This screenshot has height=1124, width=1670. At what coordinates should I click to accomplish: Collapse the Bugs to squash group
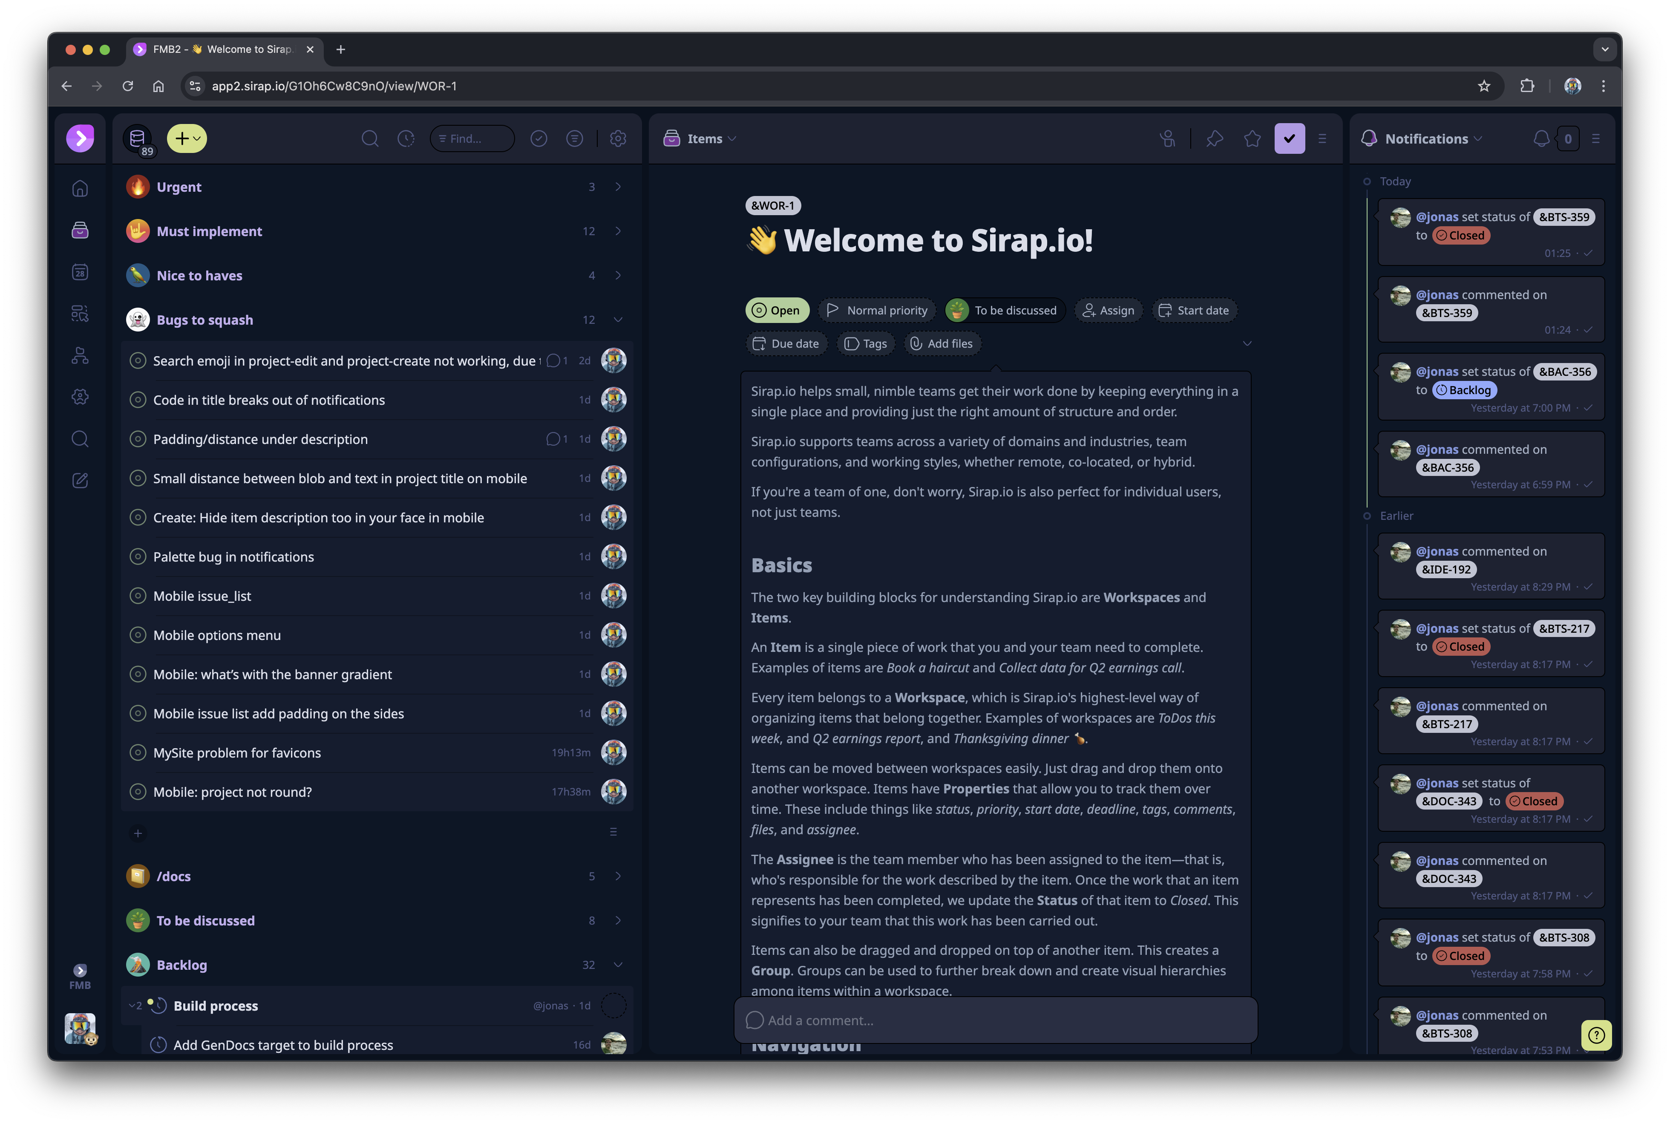[618, 320]
